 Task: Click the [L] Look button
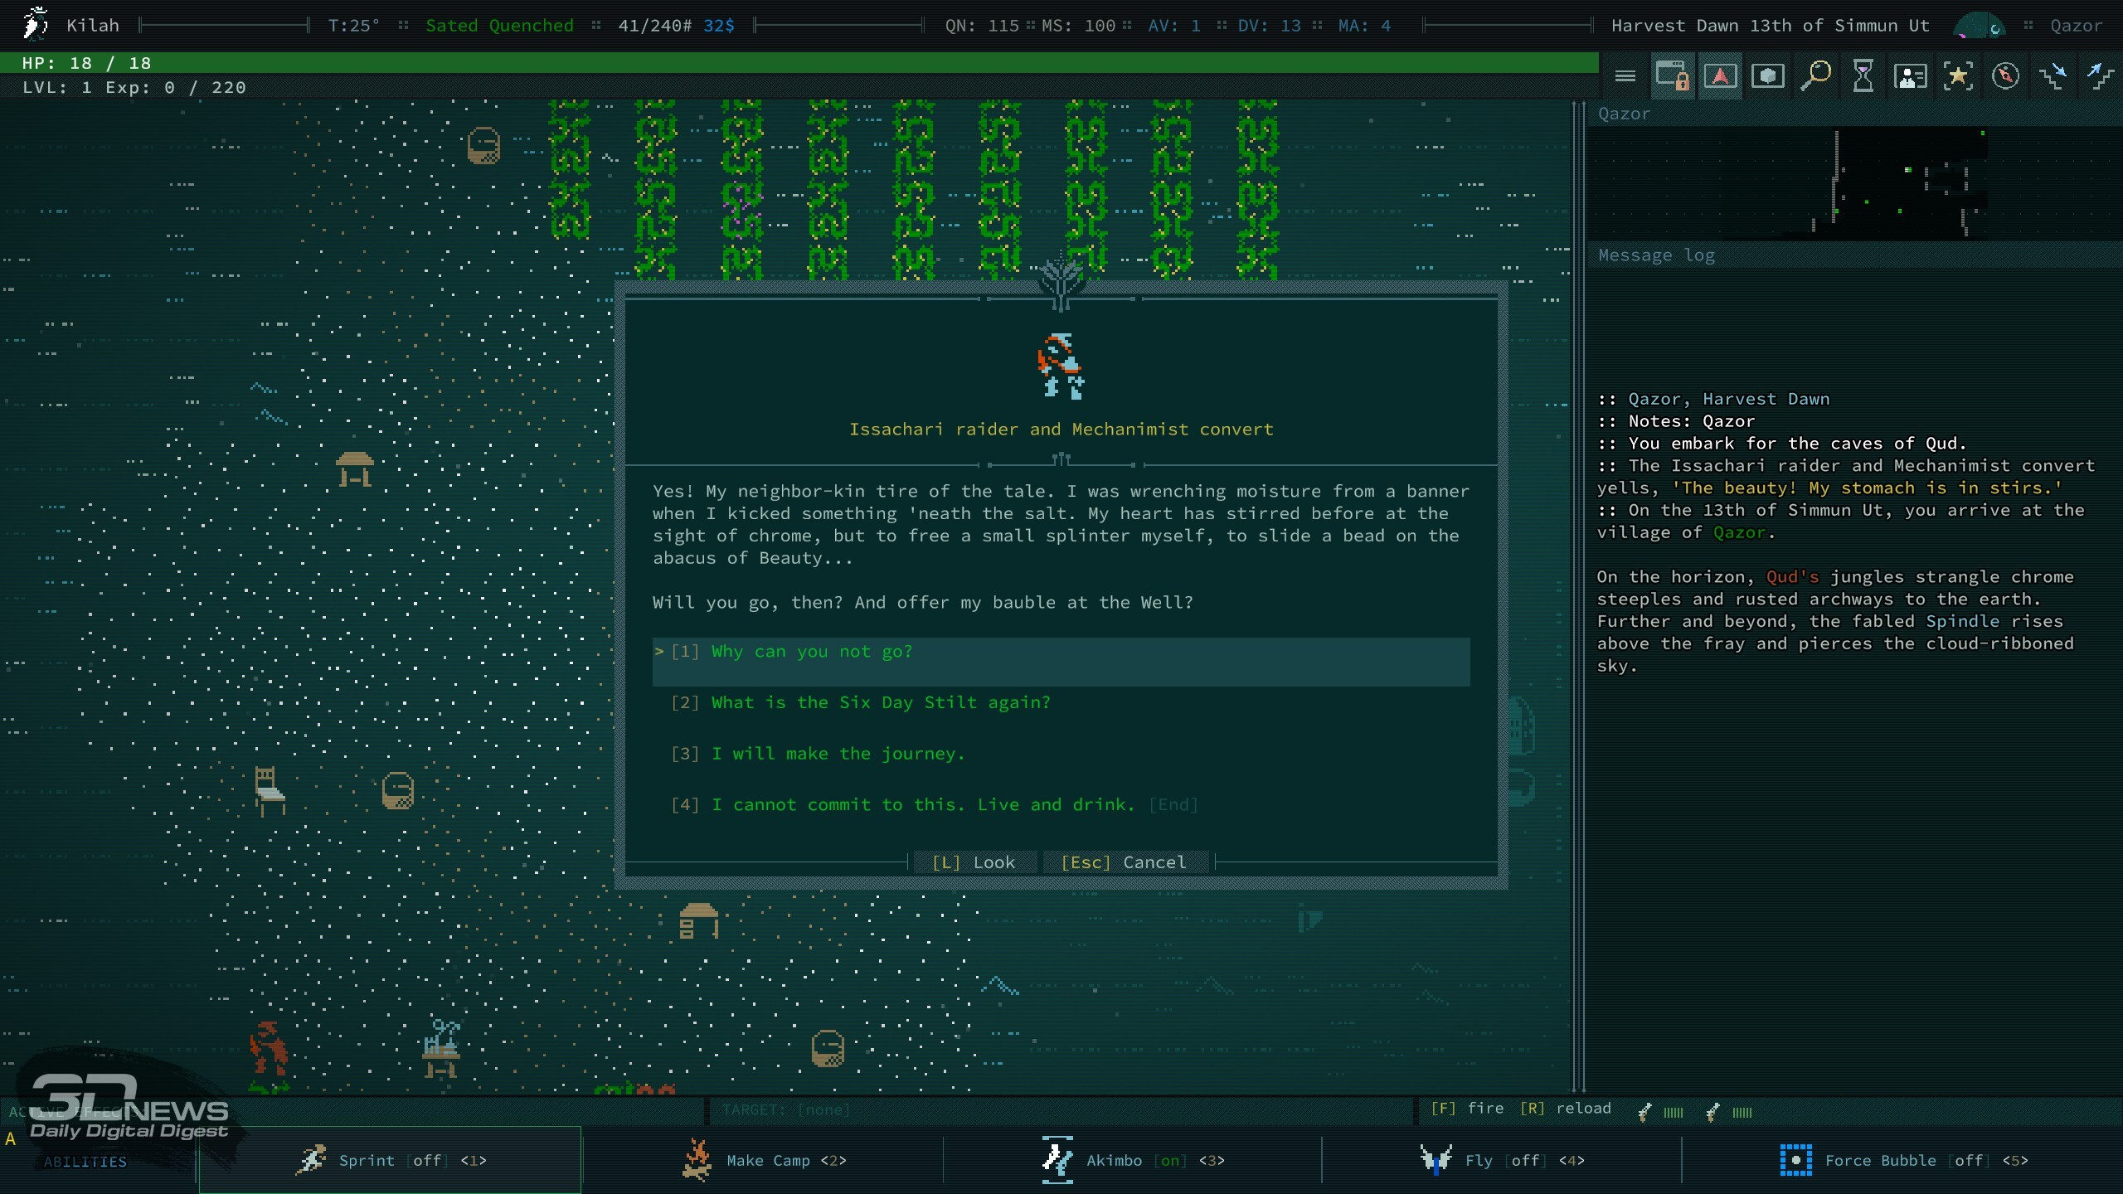[x=974, y=862]
